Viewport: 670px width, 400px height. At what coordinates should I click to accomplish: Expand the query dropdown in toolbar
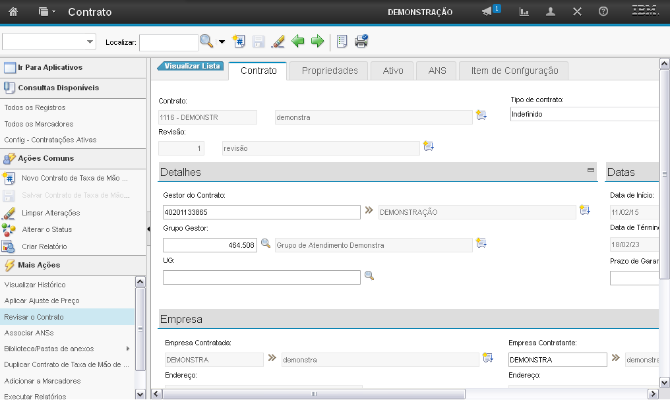[x=90, y=42]
